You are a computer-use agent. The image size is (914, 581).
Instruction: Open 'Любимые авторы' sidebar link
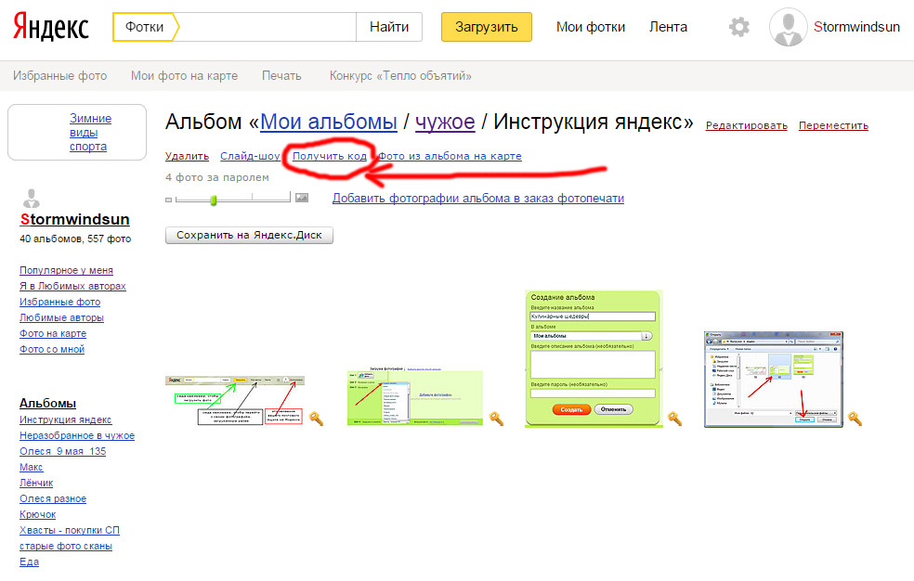click(62, 317)
